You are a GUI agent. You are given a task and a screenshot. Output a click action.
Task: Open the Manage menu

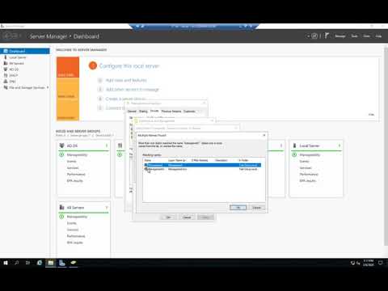(340, 36)
